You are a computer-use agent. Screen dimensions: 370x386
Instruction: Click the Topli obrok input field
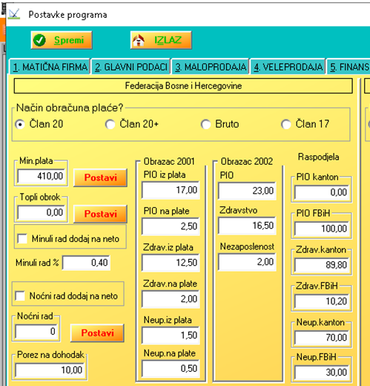[x=42, y=212]
